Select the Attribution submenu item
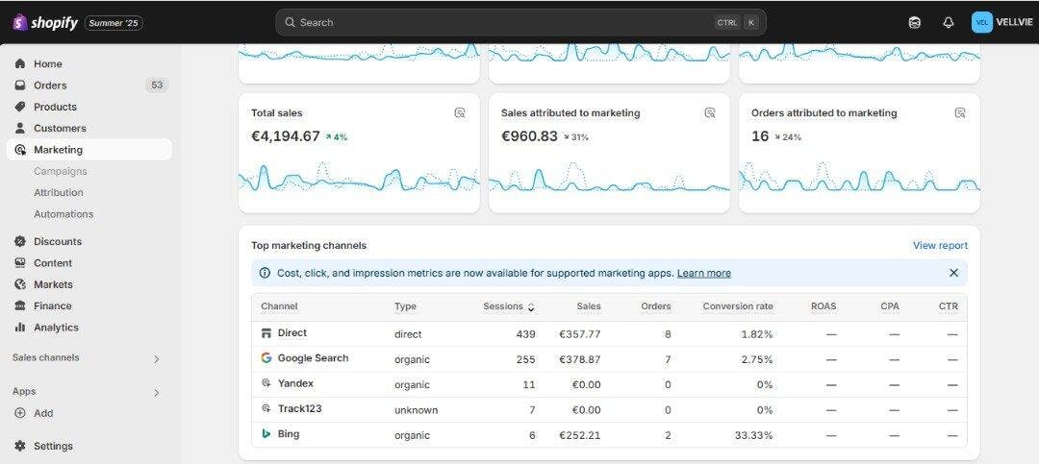 click(x=59, y=193)
